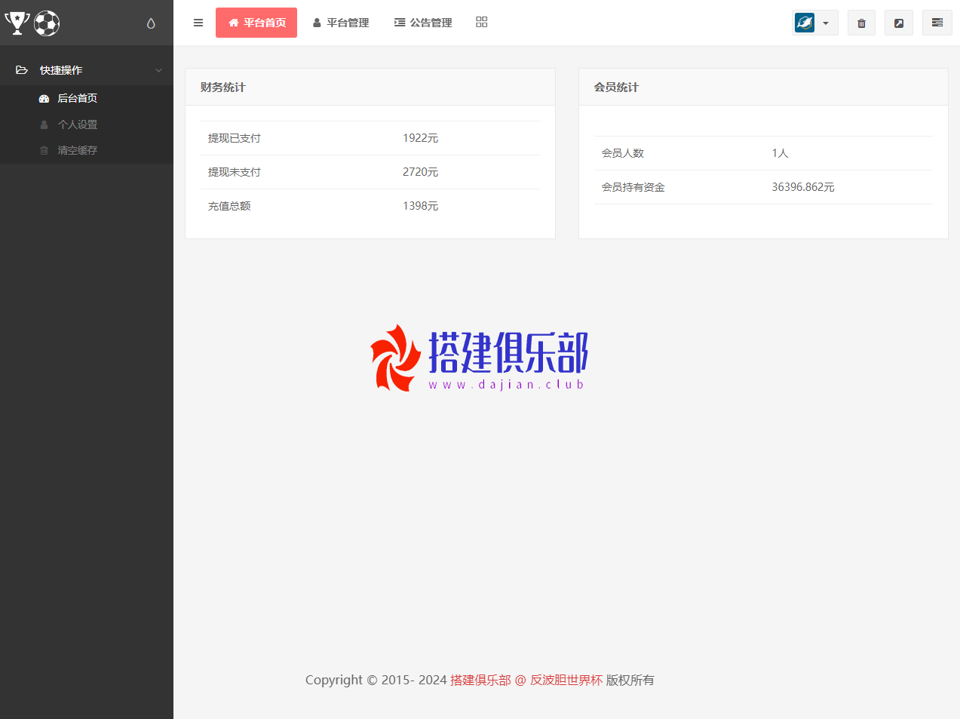Open the avatar dropdown arrow
Image resolution: width=960 pixels, height=719 pixels.
pyautogui.click(x=826, y=23)
